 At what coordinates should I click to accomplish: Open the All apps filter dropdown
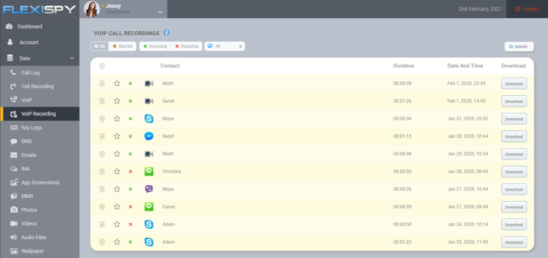click(x=225, y=46)
